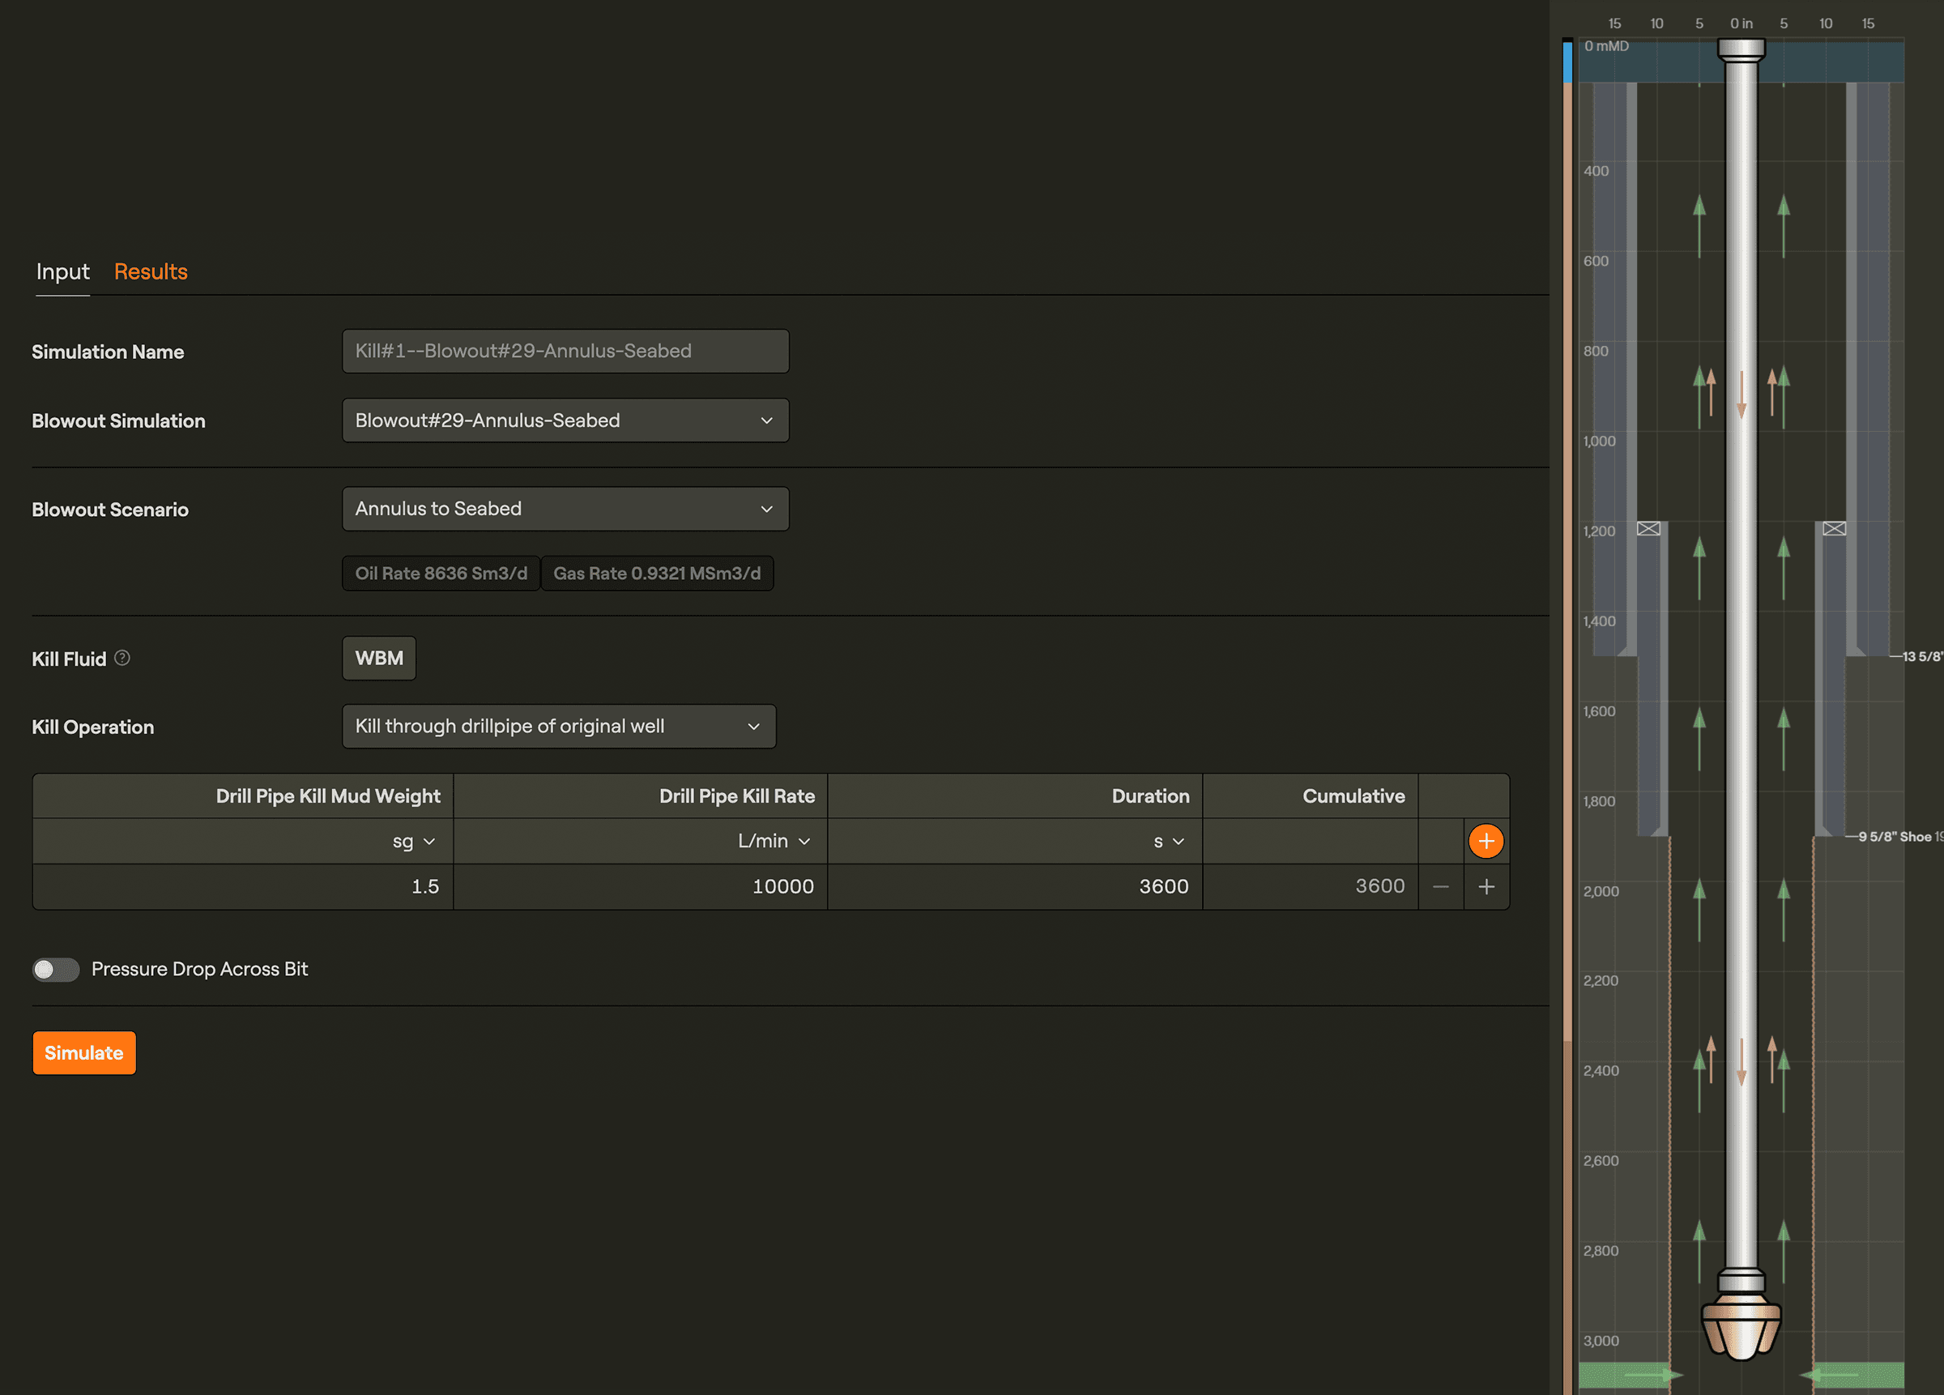Click the drillpipe top connector at 0 mMD
Screen dimensions: 1944x1395
coord(1741,49)
